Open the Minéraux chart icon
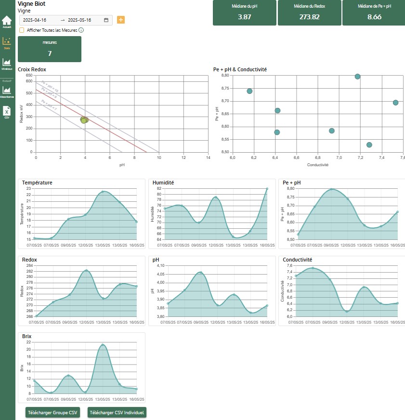This screenshot has width=405, height=420. 7,64
